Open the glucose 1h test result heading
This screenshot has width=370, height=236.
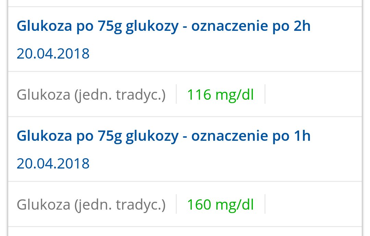pos(163,136)
